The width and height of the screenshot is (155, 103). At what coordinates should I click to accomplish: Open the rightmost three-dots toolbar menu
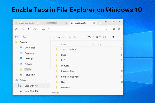click(x=119, y=37)
